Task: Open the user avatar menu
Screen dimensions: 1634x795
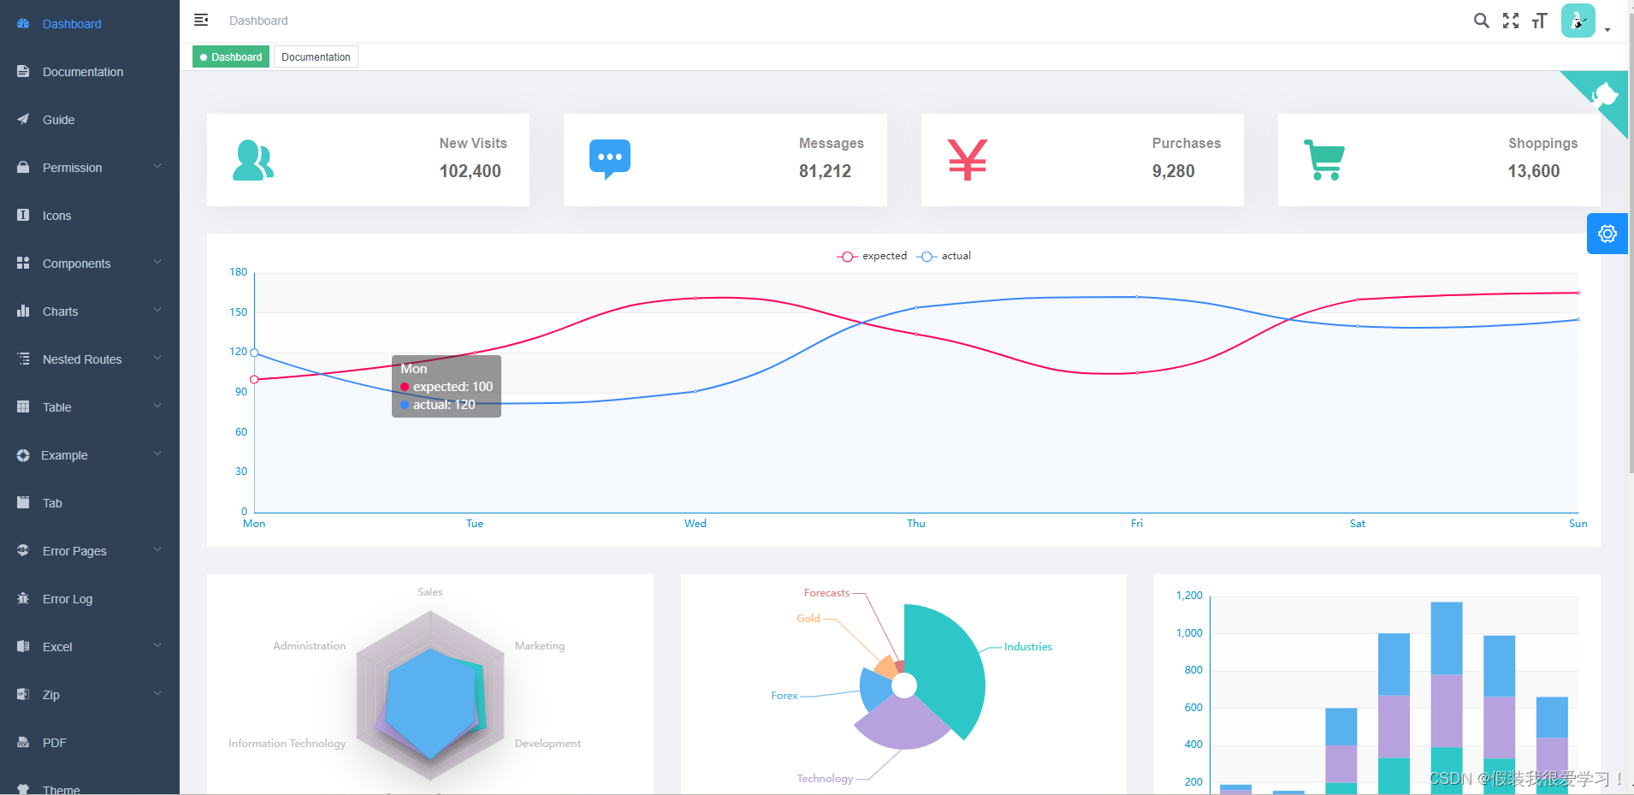Action: [x=1578, y=21]
